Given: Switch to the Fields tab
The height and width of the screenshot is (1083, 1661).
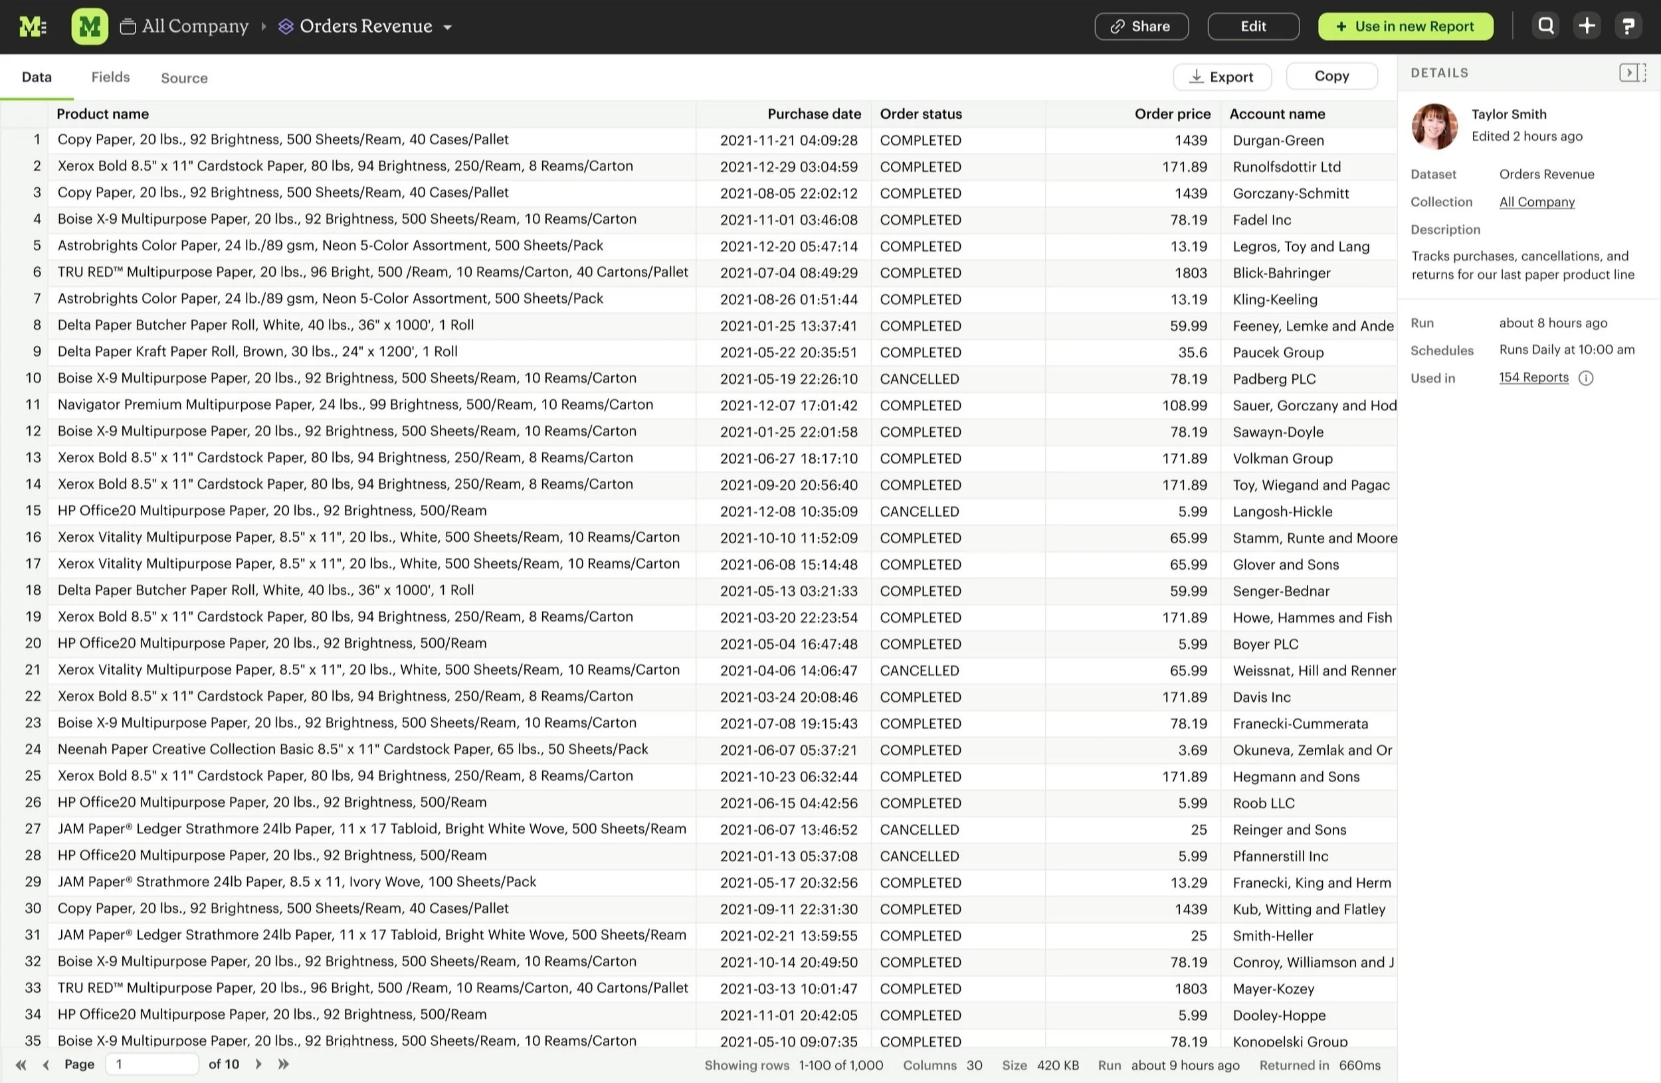Looking at the screenshot, I should [110, 77].
